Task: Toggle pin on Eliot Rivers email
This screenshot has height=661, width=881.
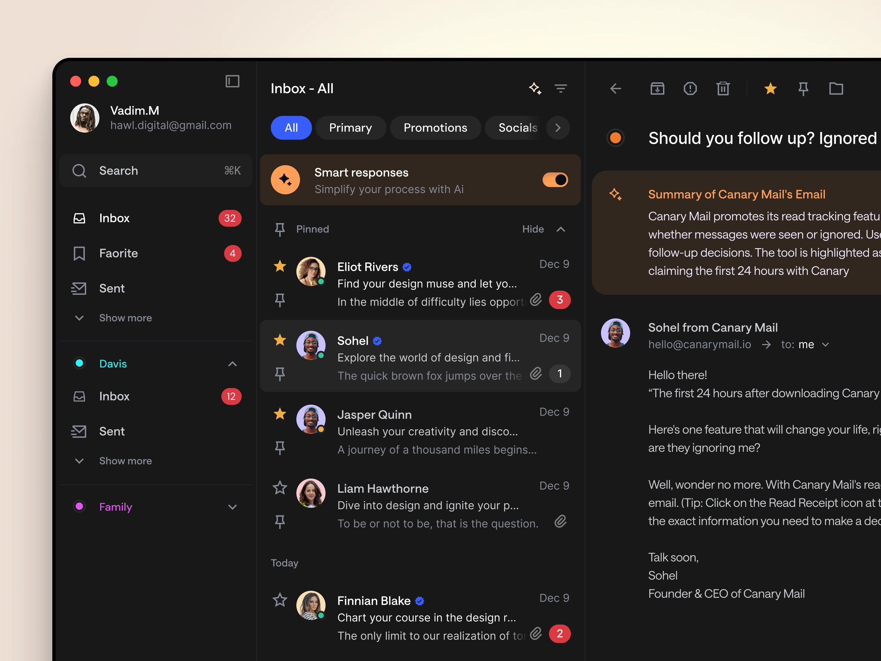Action: pyautogui.click(x=280, y=300)
